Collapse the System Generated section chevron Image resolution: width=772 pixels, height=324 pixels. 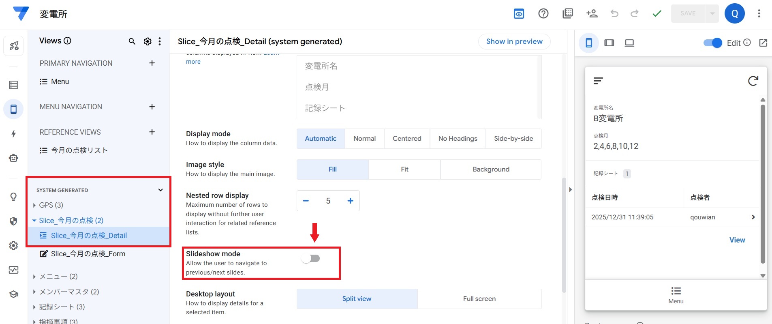(160, 190)
